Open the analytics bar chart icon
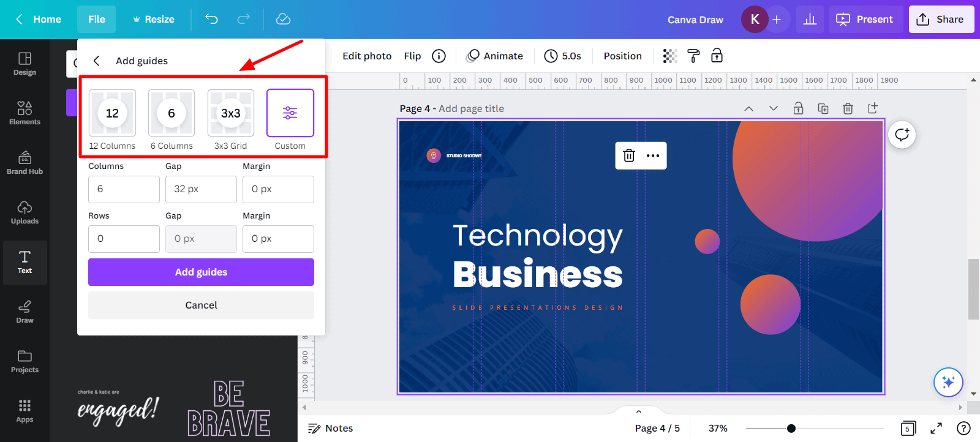Screen dimensions: 980x442 [x=810, y=20]
